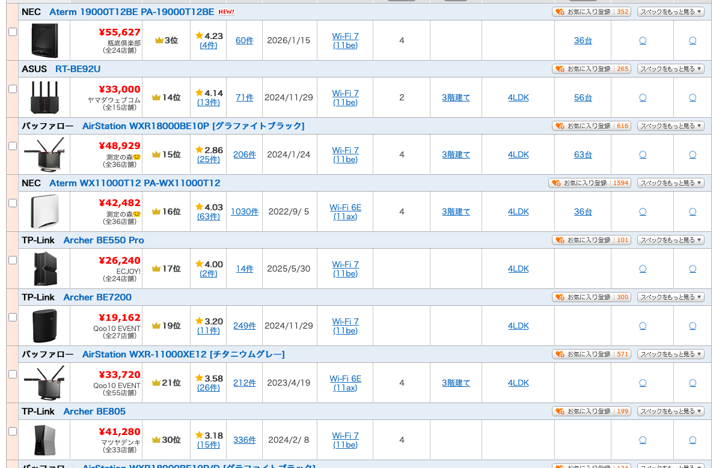Open 63台 link for WXR18000BE10P

pyautogui.click(x=583, y=154)
